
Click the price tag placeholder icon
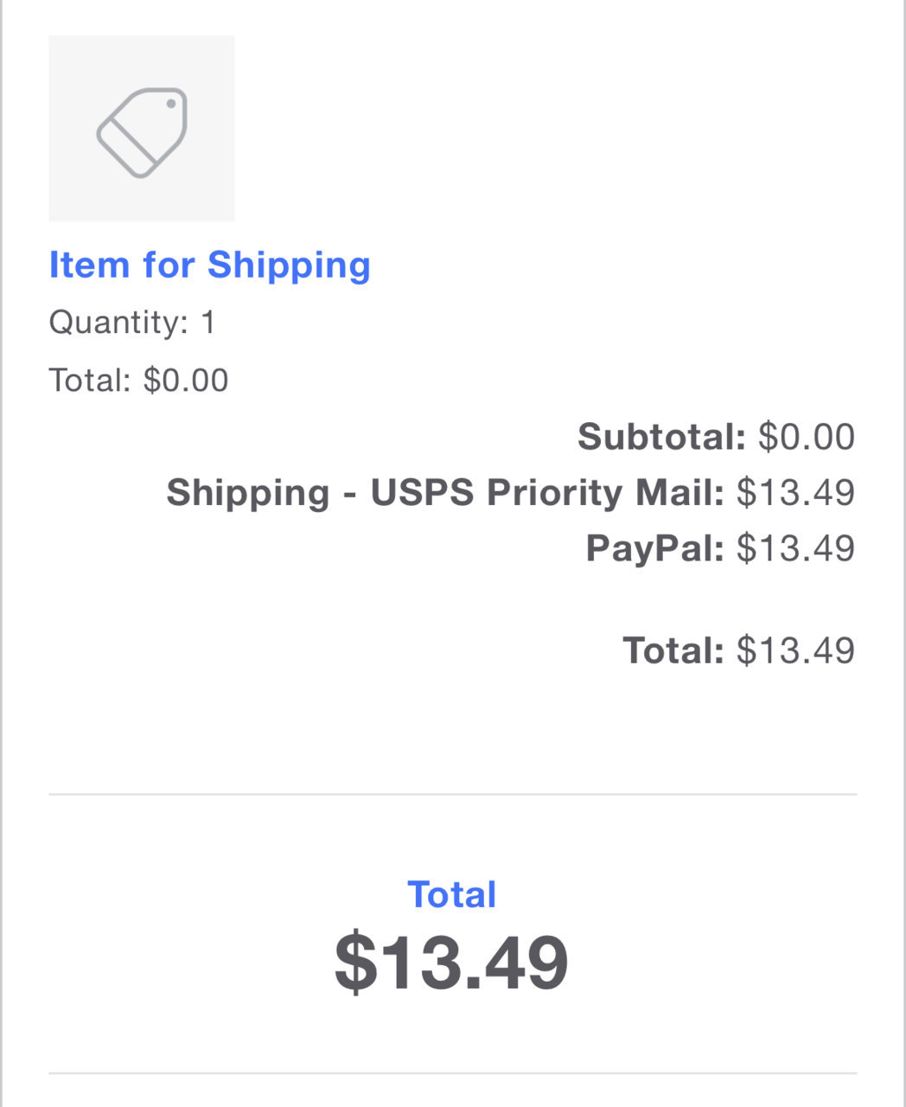[x=142, y=132]
